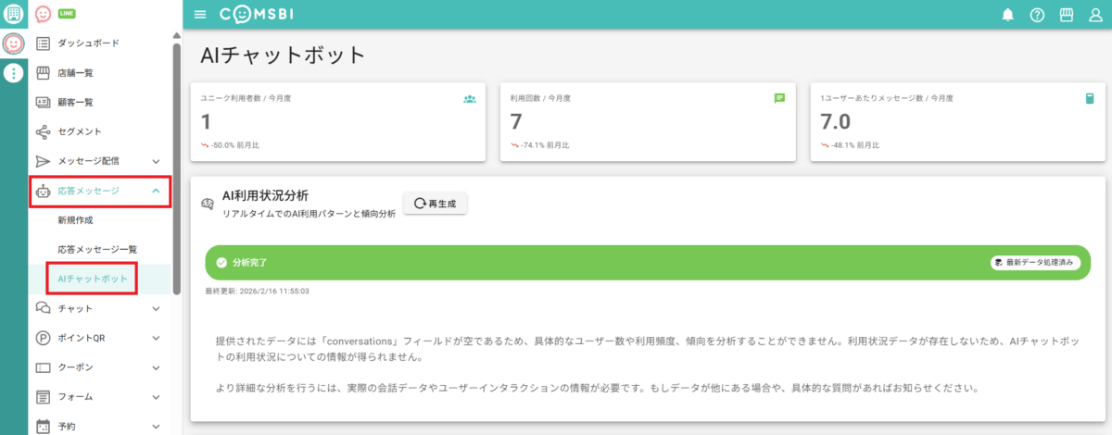Click the store icon in header

(x=1066, y=15)
